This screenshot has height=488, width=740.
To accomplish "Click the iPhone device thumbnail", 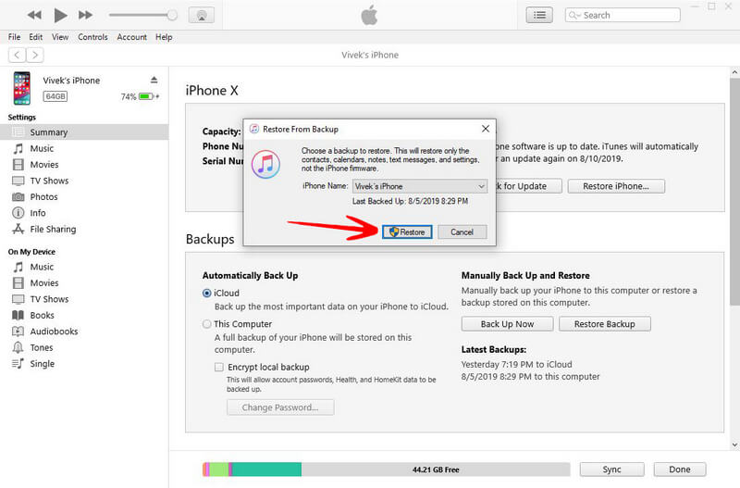I will (x=21, y=88).
